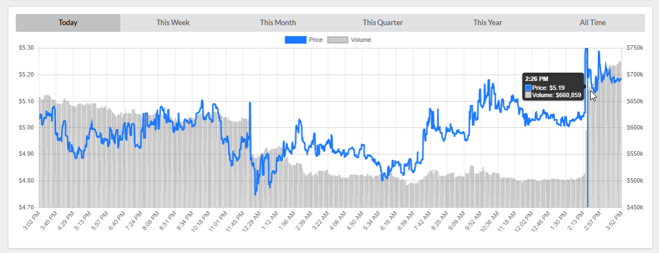This screenshot has height=253, width=659.
Task: View the All Time chart
Action: tap(592, 23)
